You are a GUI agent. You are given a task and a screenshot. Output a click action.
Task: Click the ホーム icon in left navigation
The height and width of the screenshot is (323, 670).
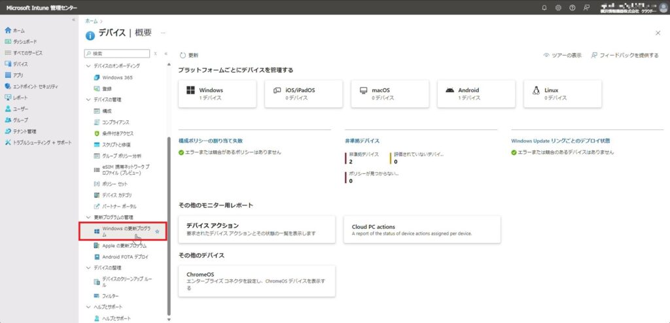(8, 30)
